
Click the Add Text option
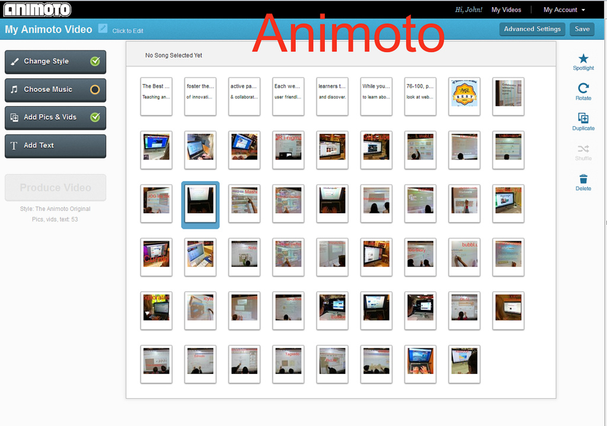coord(55,146)
